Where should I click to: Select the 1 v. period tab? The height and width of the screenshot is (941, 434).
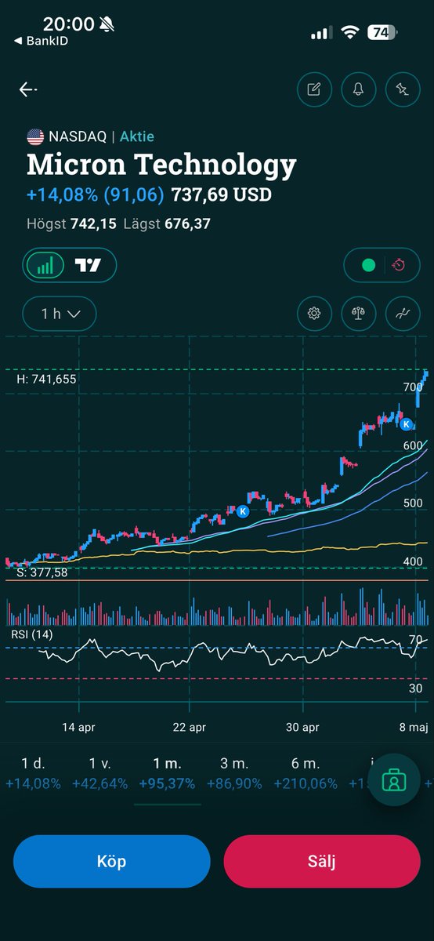[x=99, y=772]
